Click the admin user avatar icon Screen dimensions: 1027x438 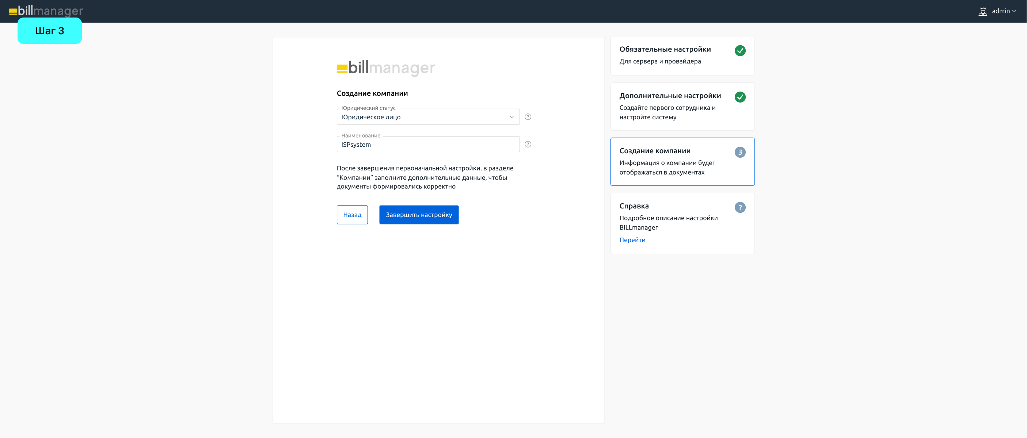[x=983, y=11]
